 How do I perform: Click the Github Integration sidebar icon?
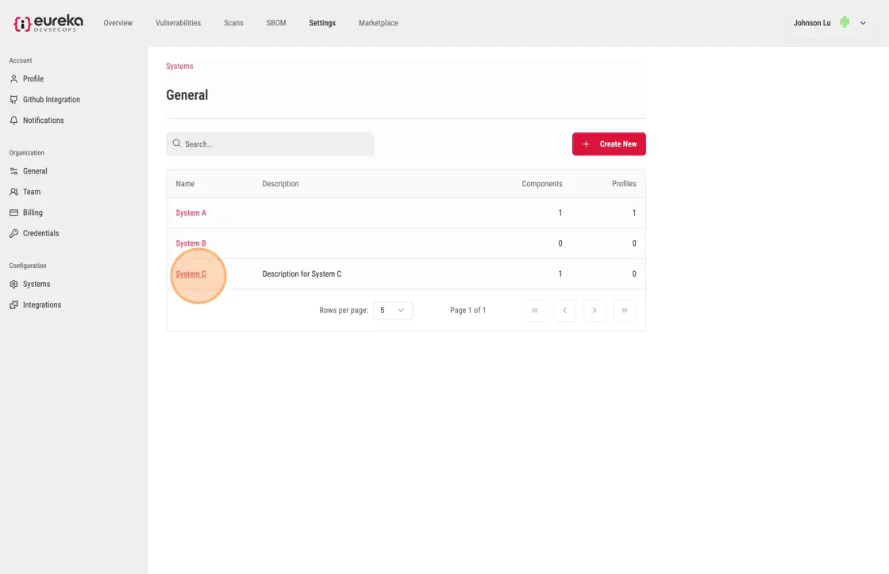pos(13,100)
